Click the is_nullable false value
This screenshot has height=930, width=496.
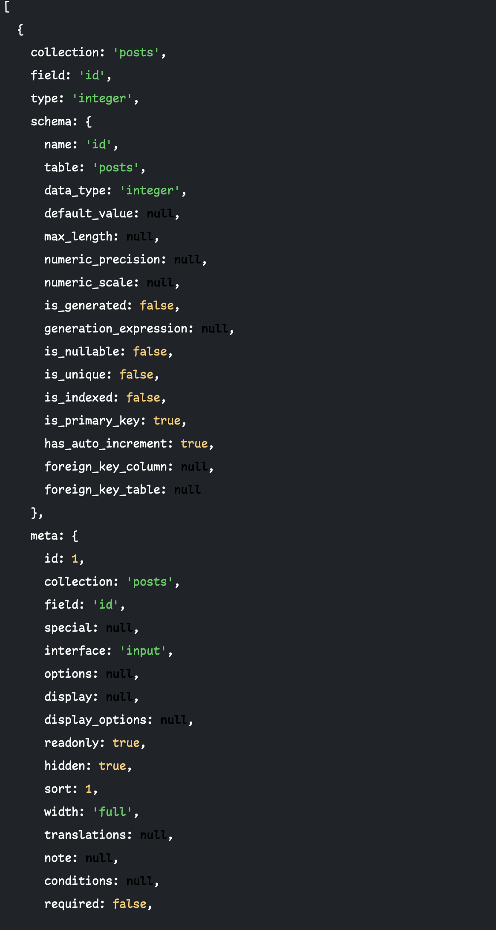[x=150, y=352]
